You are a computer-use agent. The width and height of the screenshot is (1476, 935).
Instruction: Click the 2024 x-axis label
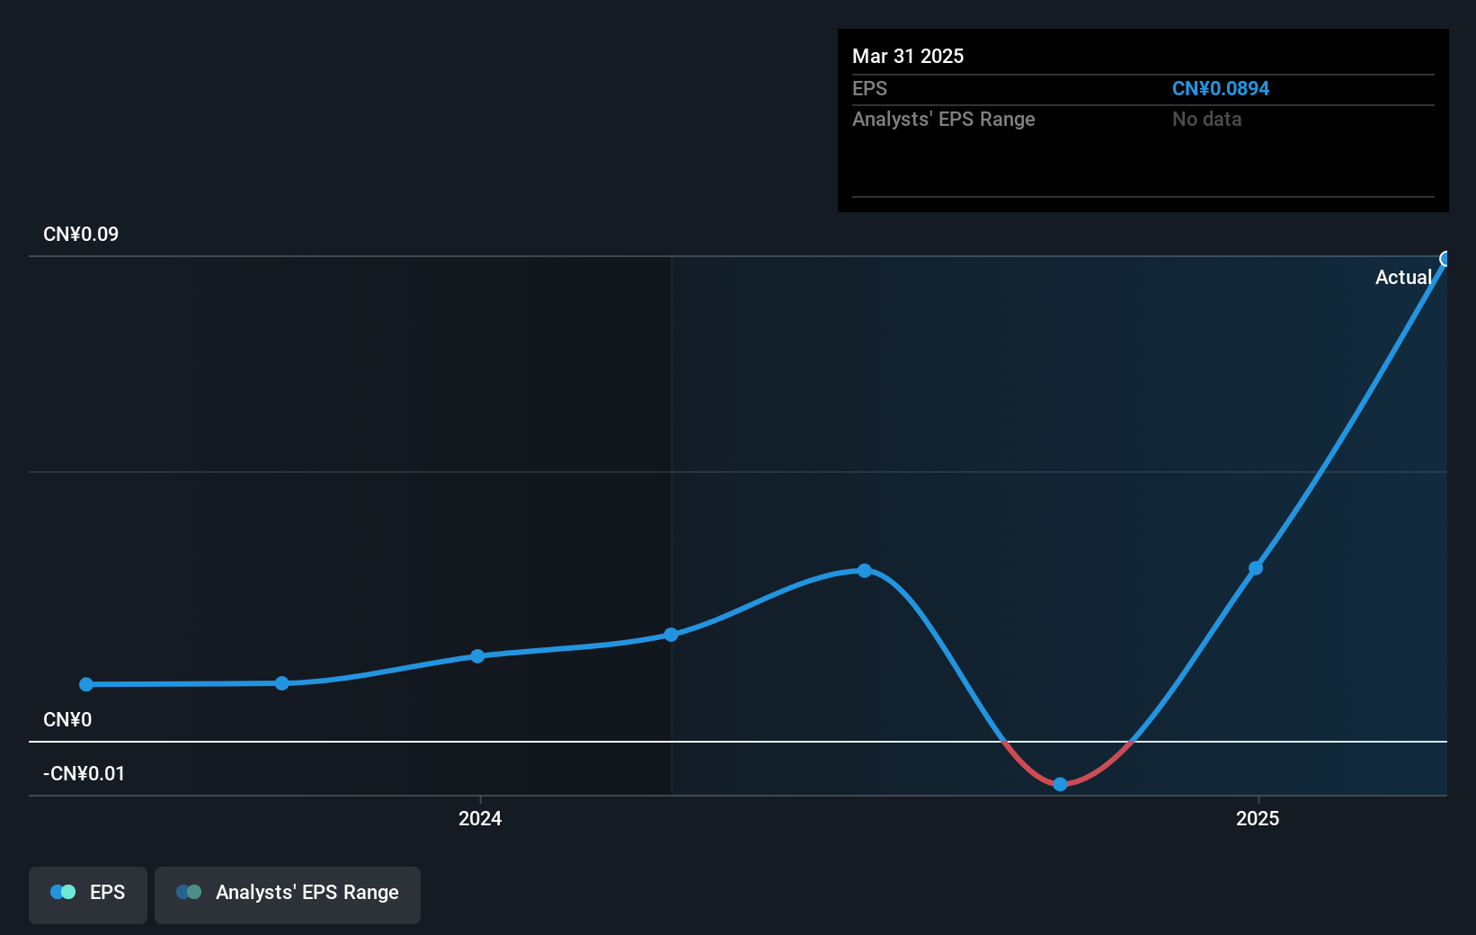[x=480, y=818]
